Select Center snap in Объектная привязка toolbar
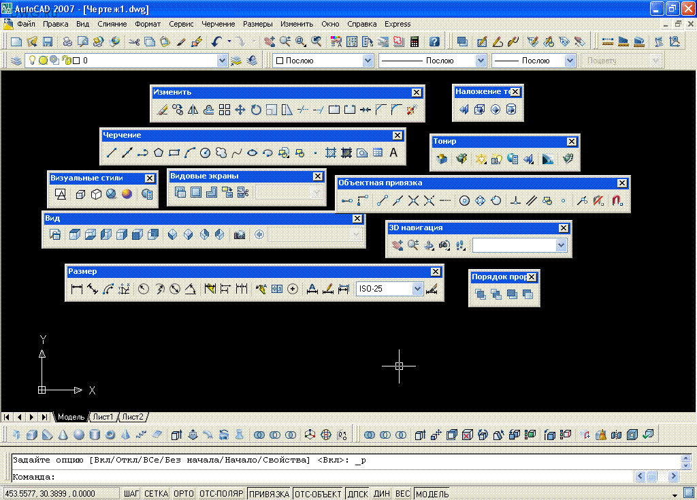This screenshot has width=697, height=500. tap(464, 201)
